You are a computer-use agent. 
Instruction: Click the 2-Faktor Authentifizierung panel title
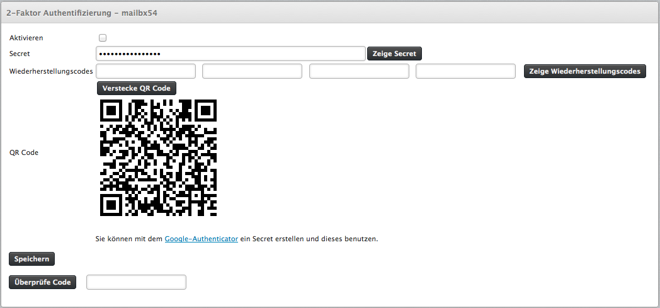(x=82, y=13)
